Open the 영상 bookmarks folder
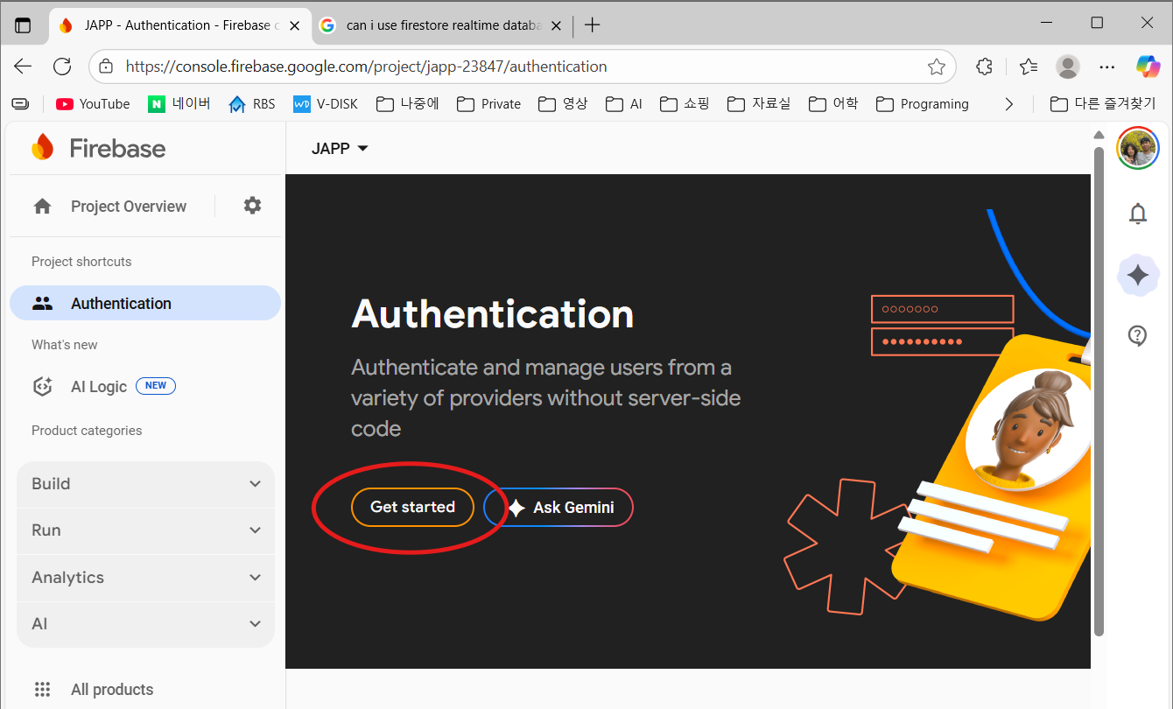The width and height of the screenshot is (1173, 709). pyautogui.click(x=564, y=104)
